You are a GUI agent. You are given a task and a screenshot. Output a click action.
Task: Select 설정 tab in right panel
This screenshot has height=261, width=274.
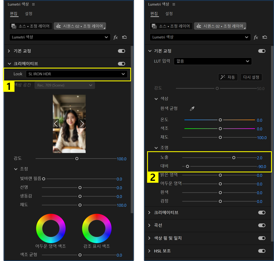pyautogui.click(x=169, y=13)
